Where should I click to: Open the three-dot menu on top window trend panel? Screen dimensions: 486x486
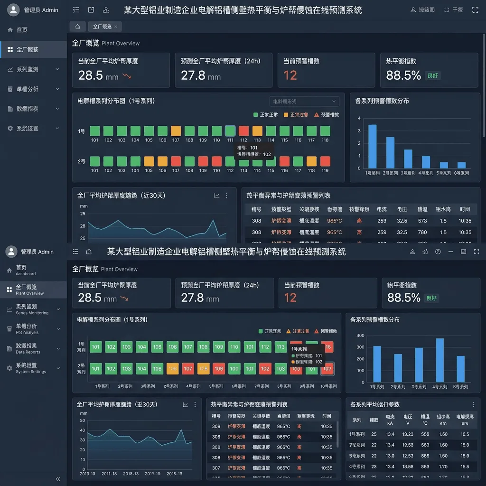pos(226,196)
